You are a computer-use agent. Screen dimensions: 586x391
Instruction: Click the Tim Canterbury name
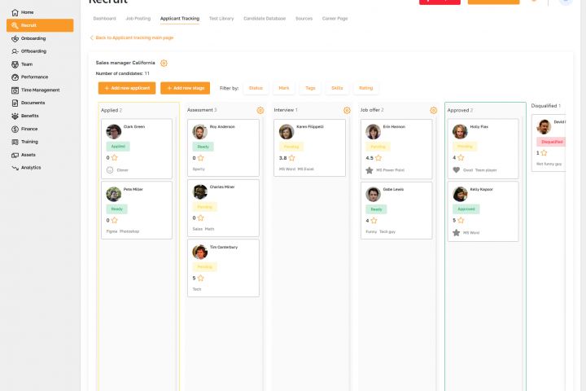coord(224,247)
